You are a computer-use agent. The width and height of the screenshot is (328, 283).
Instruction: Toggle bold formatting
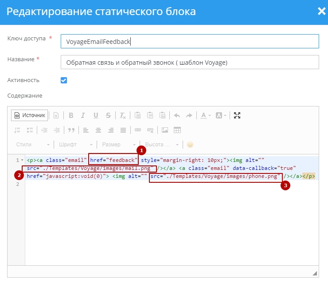tap(71, 115)
